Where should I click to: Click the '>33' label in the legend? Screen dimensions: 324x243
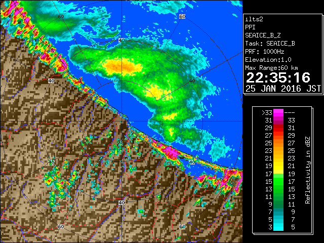[267, 112]
